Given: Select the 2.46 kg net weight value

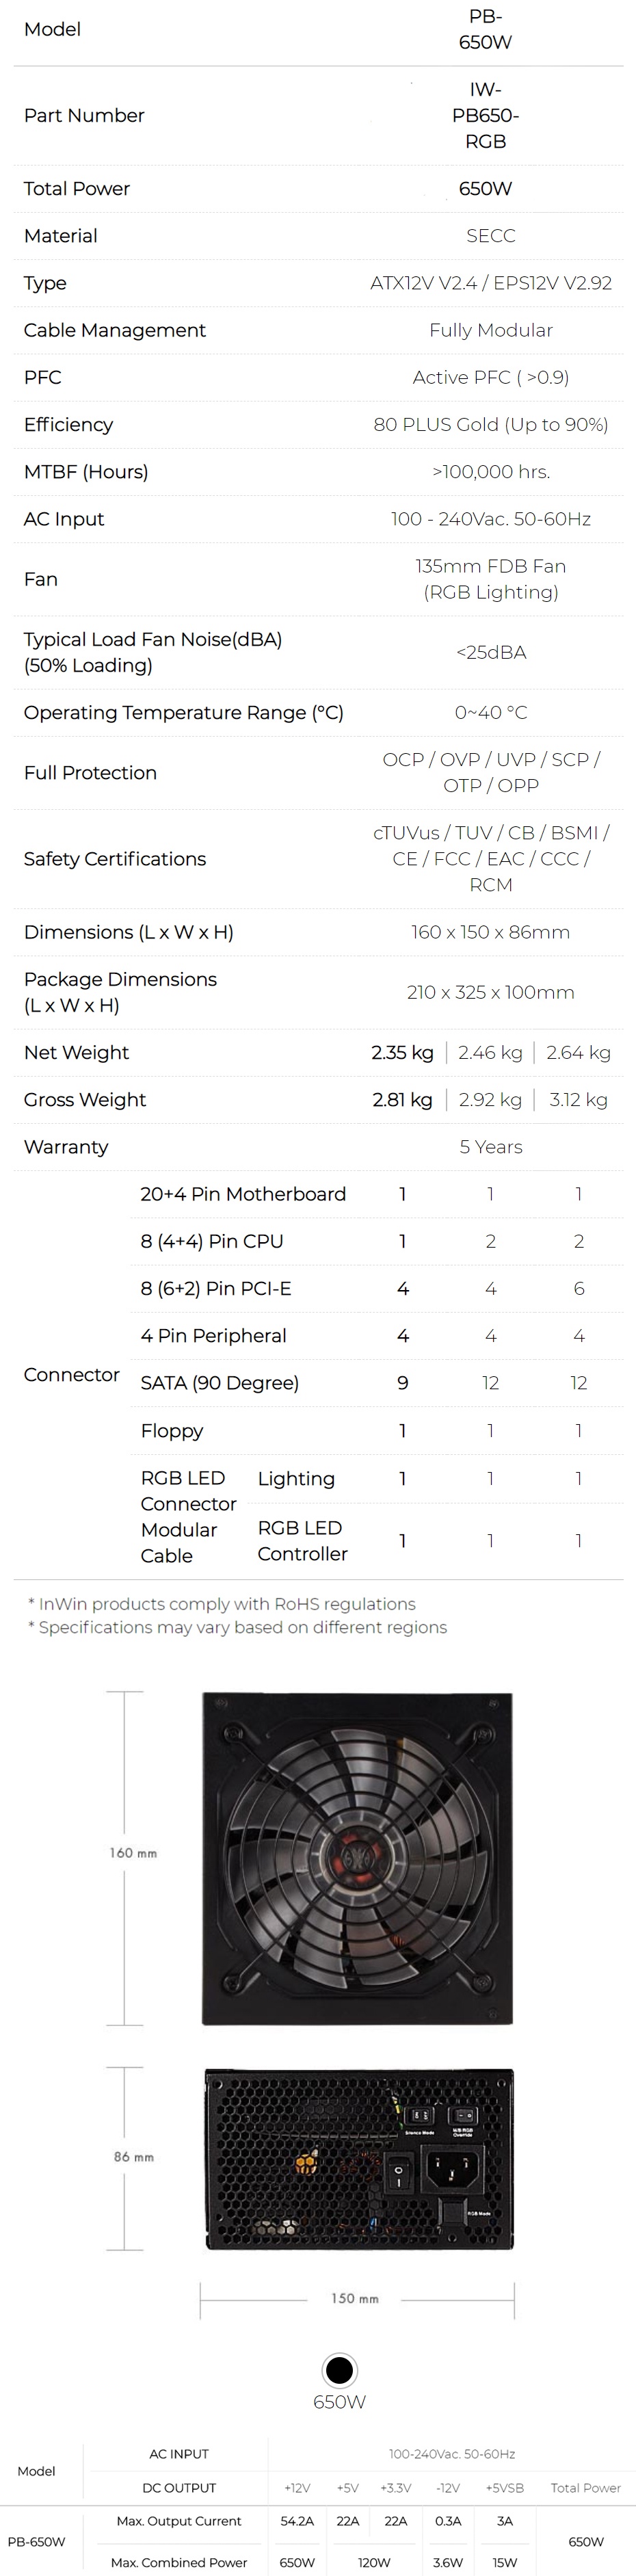Looking at the screenshot, I should 490,1052.
